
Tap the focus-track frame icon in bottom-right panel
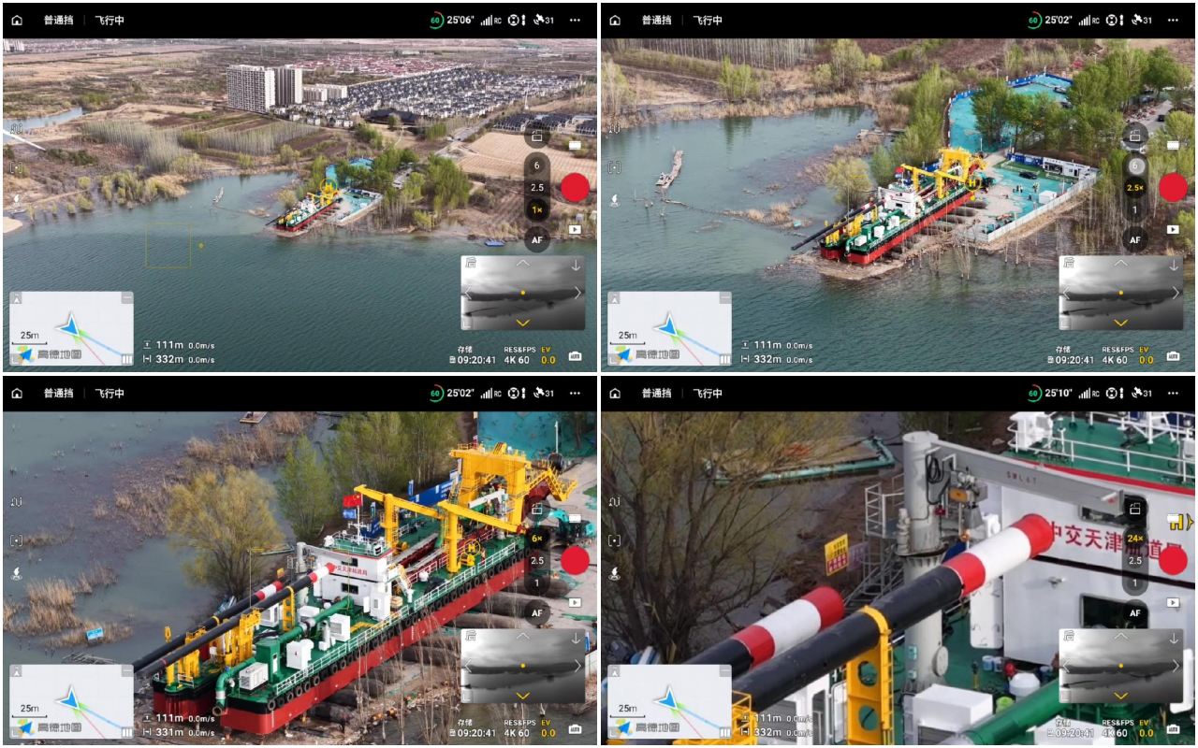coord(615,540)
